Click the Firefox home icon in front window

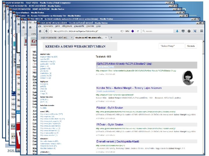coord(40,31)
